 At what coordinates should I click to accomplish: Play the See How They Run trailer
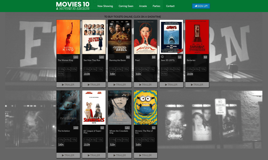(94, 85)
